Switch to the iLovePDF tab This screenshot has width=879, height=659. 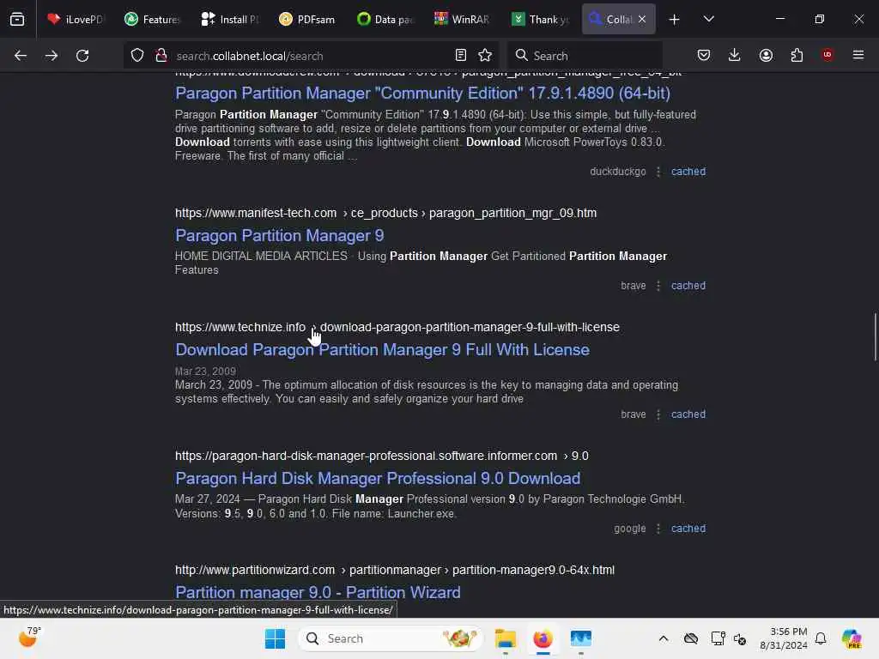[76, 19]
